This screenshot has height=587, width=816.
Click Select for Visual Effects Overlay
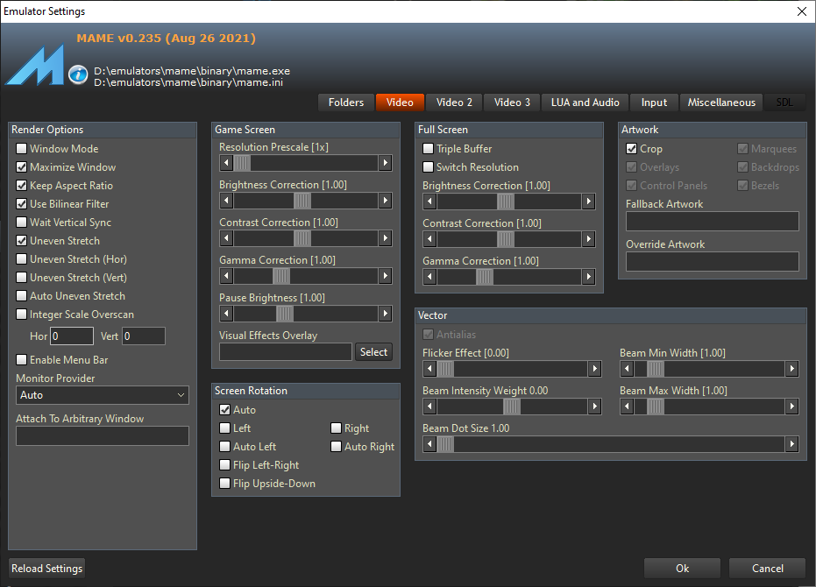tap(373, 352)
